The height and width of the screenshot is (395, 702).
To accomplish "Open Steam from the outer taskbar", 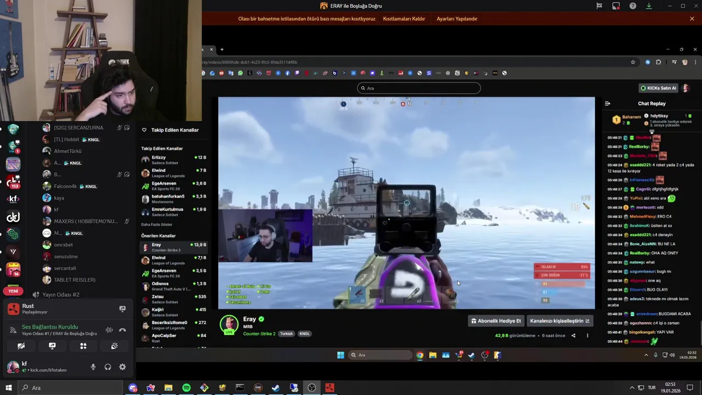I will tap(276, 388).
